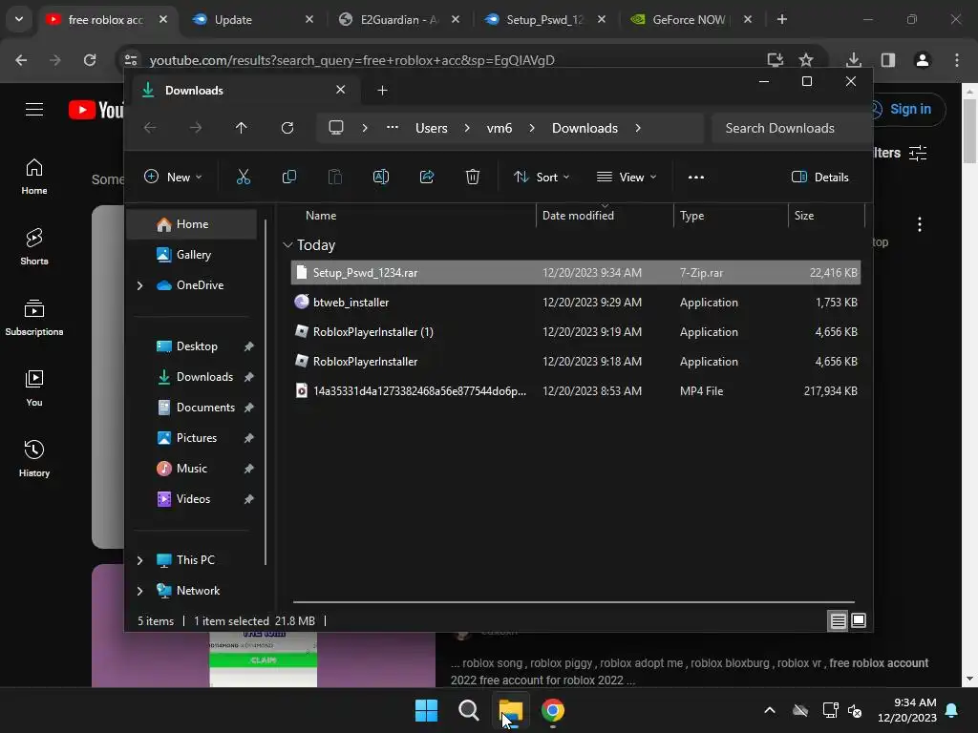
Task: Go up one folder with the Up arrow
Action: [x=242, y=128]
